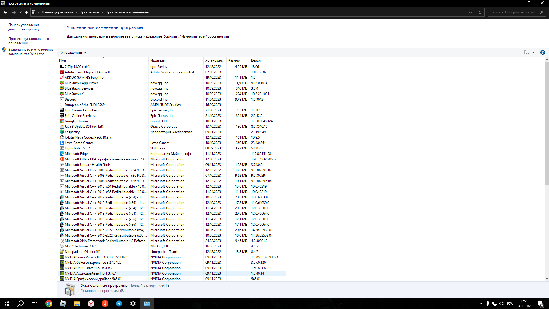Show hidden system tray icons

click(481, 304)
